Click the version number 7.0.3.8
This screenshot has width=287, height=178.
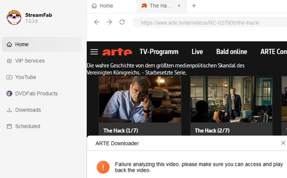[x=31, y=21]
